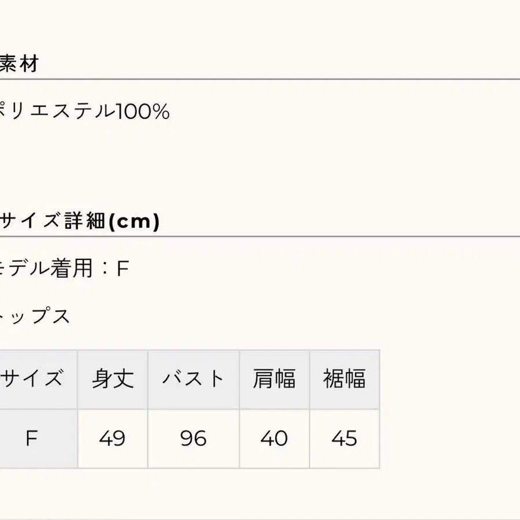Click the 96 value under バスト

(194, 439)
